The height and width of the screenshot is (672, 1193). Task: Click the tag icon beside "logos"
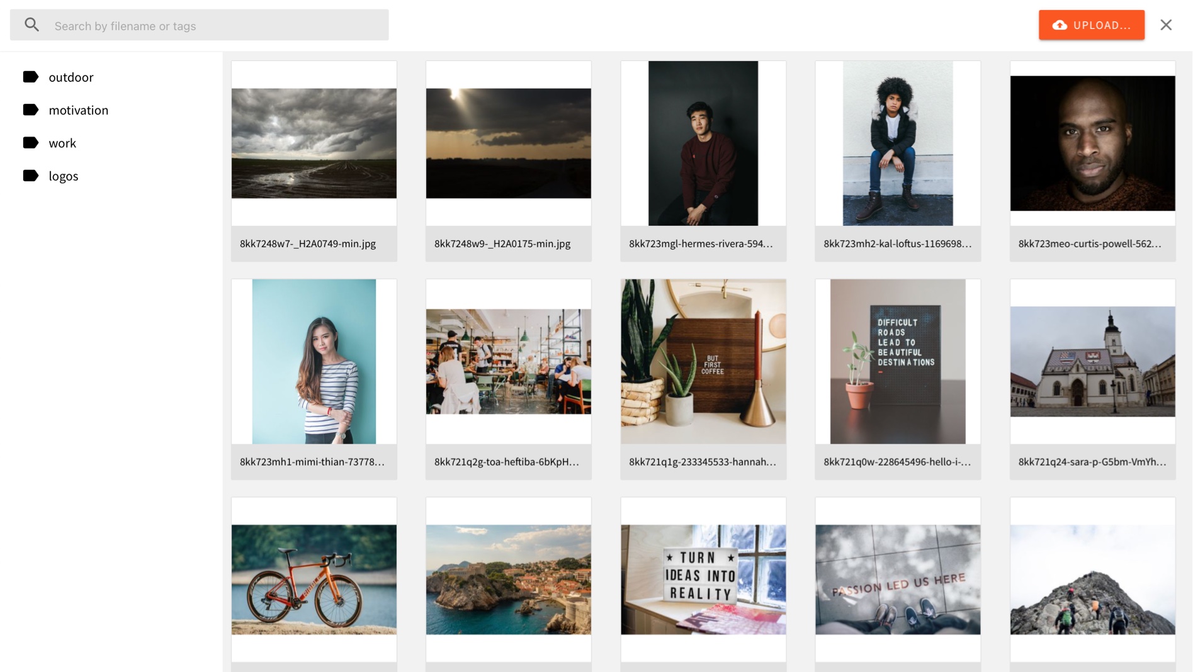[31, 176]
